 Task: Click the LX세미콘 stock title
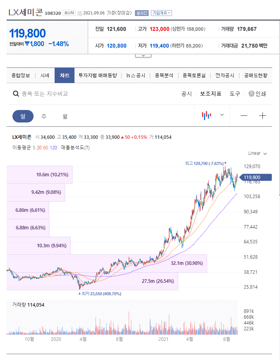25,12
